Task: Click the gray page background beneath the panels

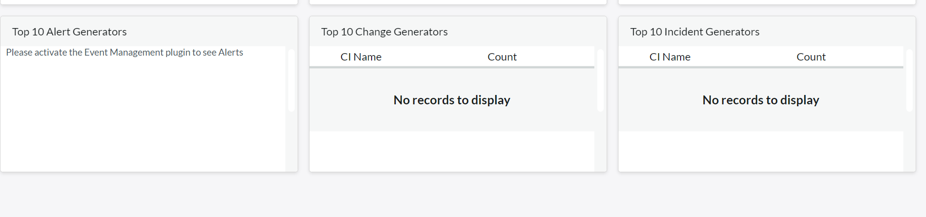Action: point(463,195)
